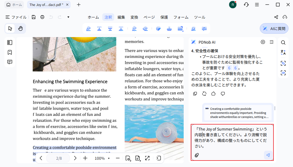
Task: Send the message in the AI input box
Action: coord(268,155)
